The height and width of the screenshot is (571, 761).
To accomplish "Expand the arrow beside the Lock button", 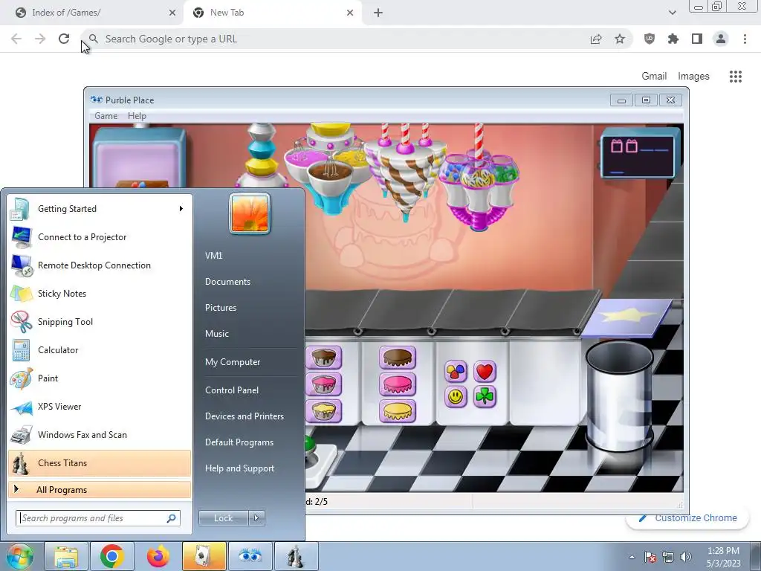I will [x=256, y=518].
